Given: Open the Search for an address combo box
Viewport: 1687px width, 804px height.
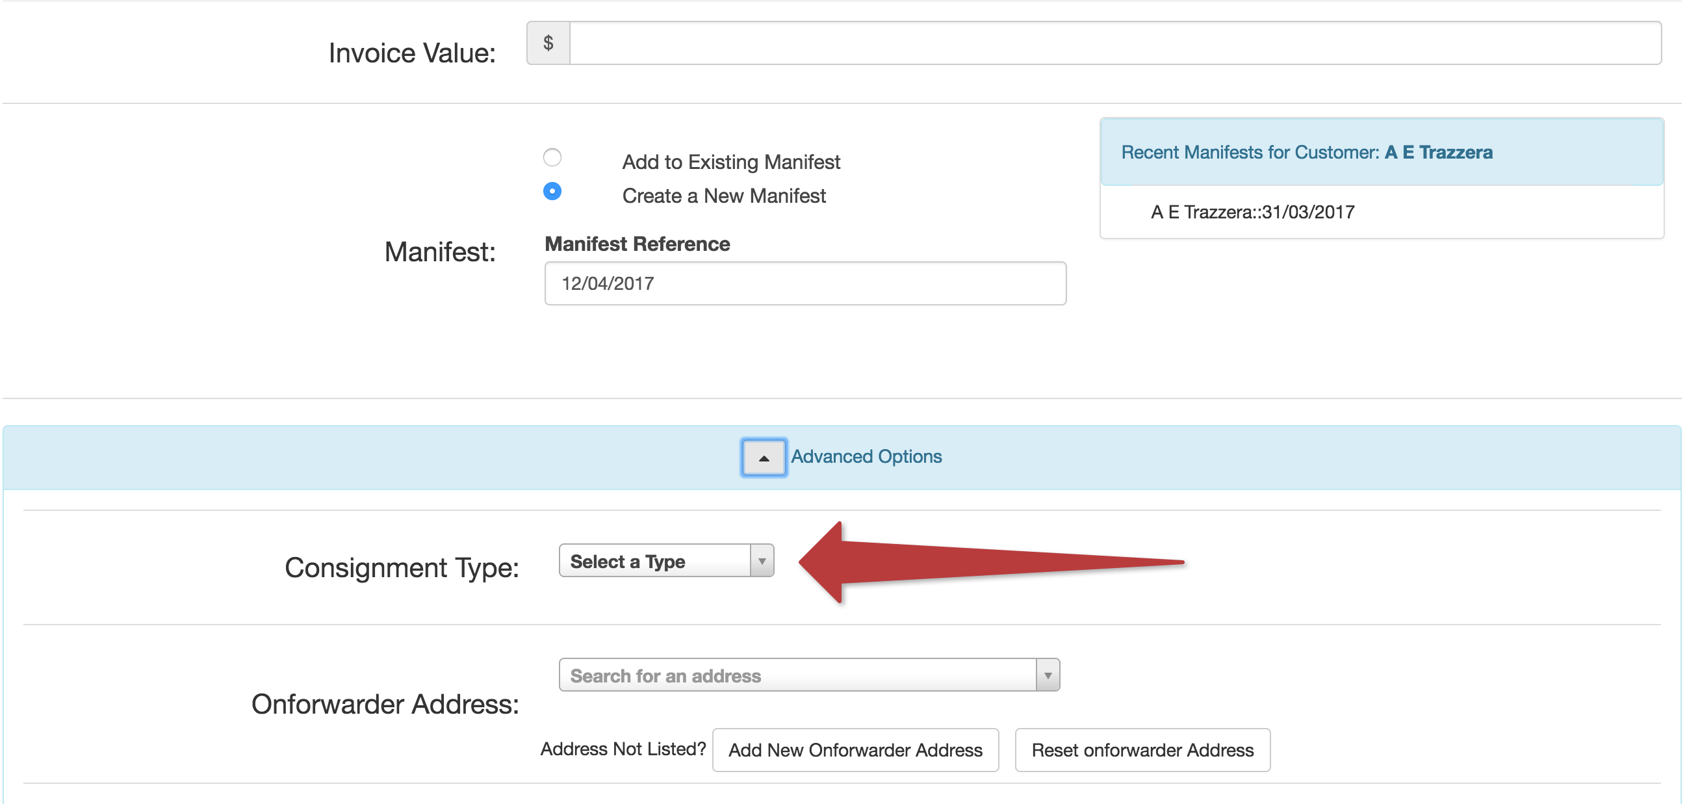Looking at the screenshot, I should [795, 675].
